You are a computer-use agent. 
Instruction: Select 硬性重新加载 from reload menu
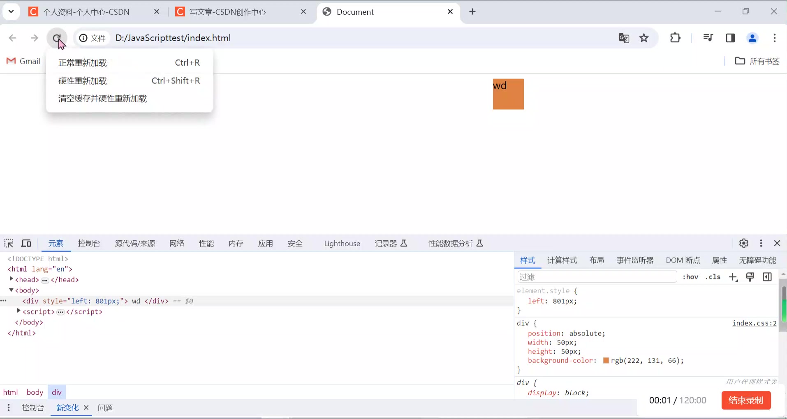pos(83,81)
